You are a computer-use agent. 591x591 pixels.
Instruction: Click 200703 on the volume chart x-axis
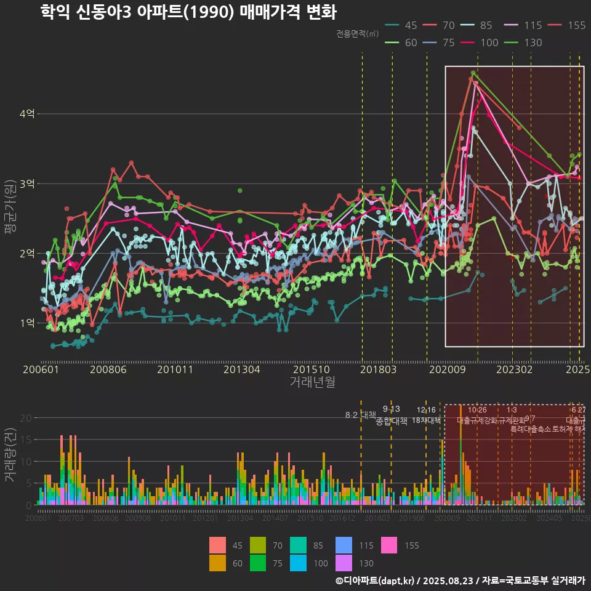(70, 518)
